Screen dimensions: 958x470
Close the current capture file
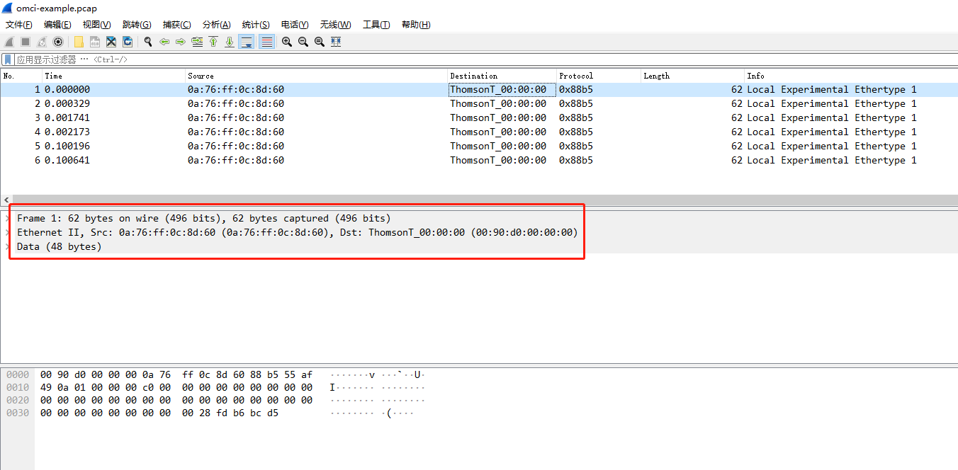(111, 41)
